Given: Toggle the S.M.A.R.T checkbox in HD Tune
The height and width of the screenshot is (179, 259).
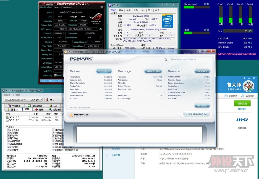Looking at the screenshot, I should (8, 130).
